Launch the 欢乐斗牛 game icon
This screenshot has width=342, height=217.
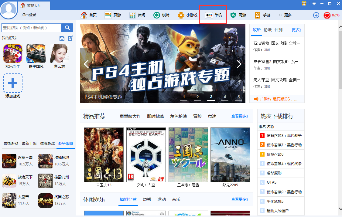[12, 53]
